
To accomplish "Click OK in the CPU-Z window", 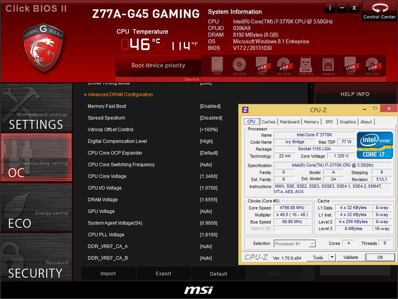I will point(380,257).
